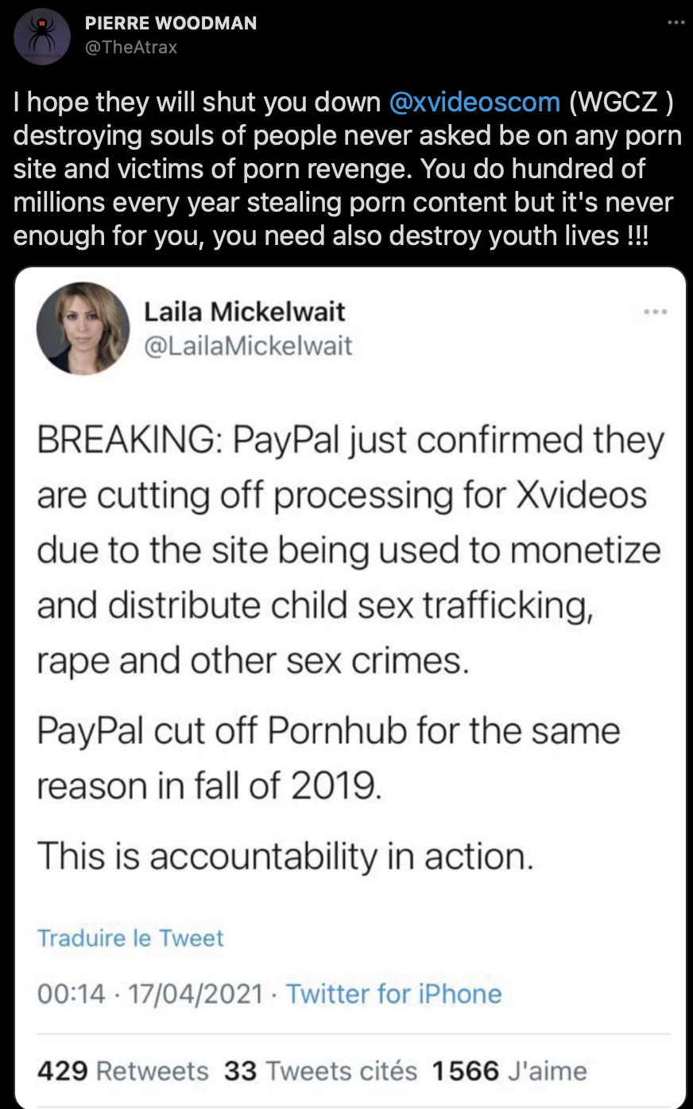
Task: Click the Traduire le Tweet link
Action: [x=130, y=938]
